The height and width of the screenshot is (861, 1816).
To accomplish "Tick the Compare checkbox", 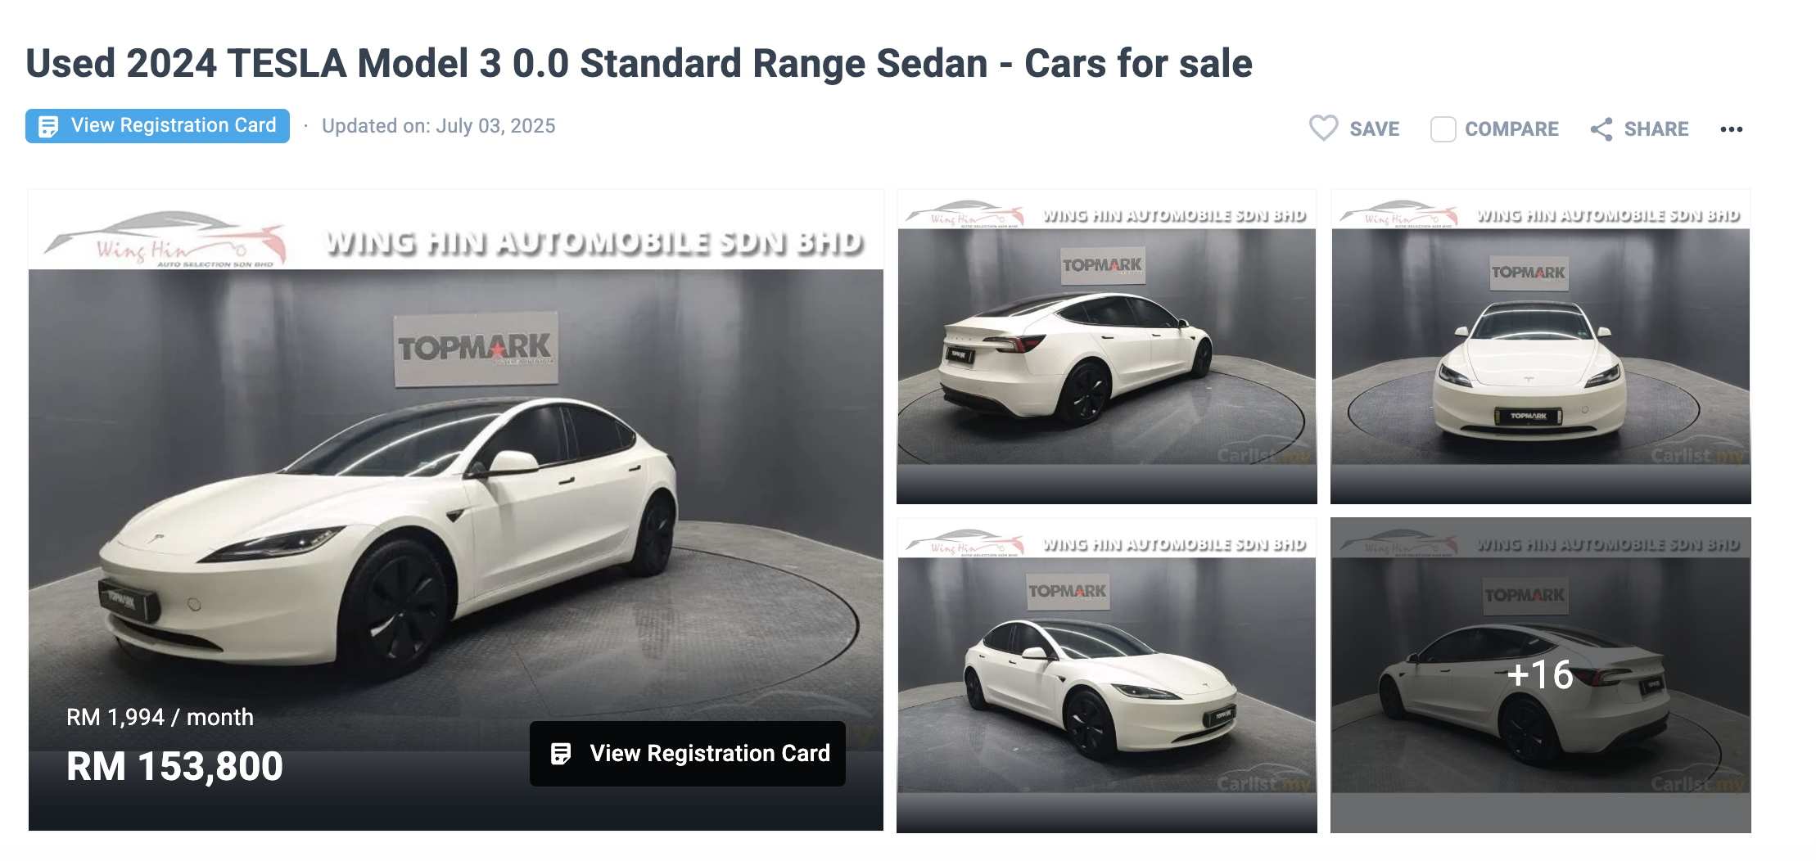I will pyautogui.click(x=1443, y=129).
